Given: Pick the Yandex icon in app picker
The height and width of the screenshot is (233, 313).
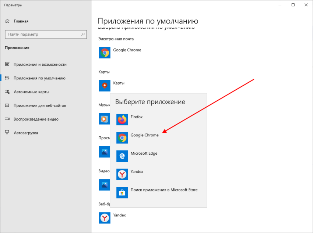Looking at the screenshot, I should click(122, 174).
